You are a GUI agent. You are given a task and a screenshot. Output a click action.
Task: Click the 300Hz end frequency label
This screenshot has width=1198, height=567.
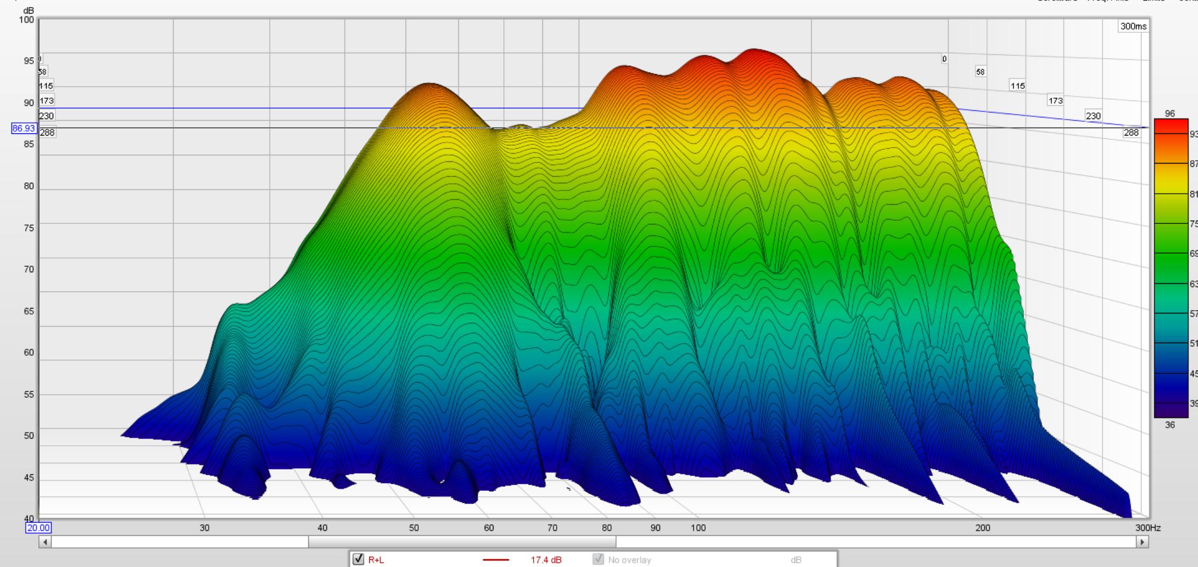pos(1148,527)
